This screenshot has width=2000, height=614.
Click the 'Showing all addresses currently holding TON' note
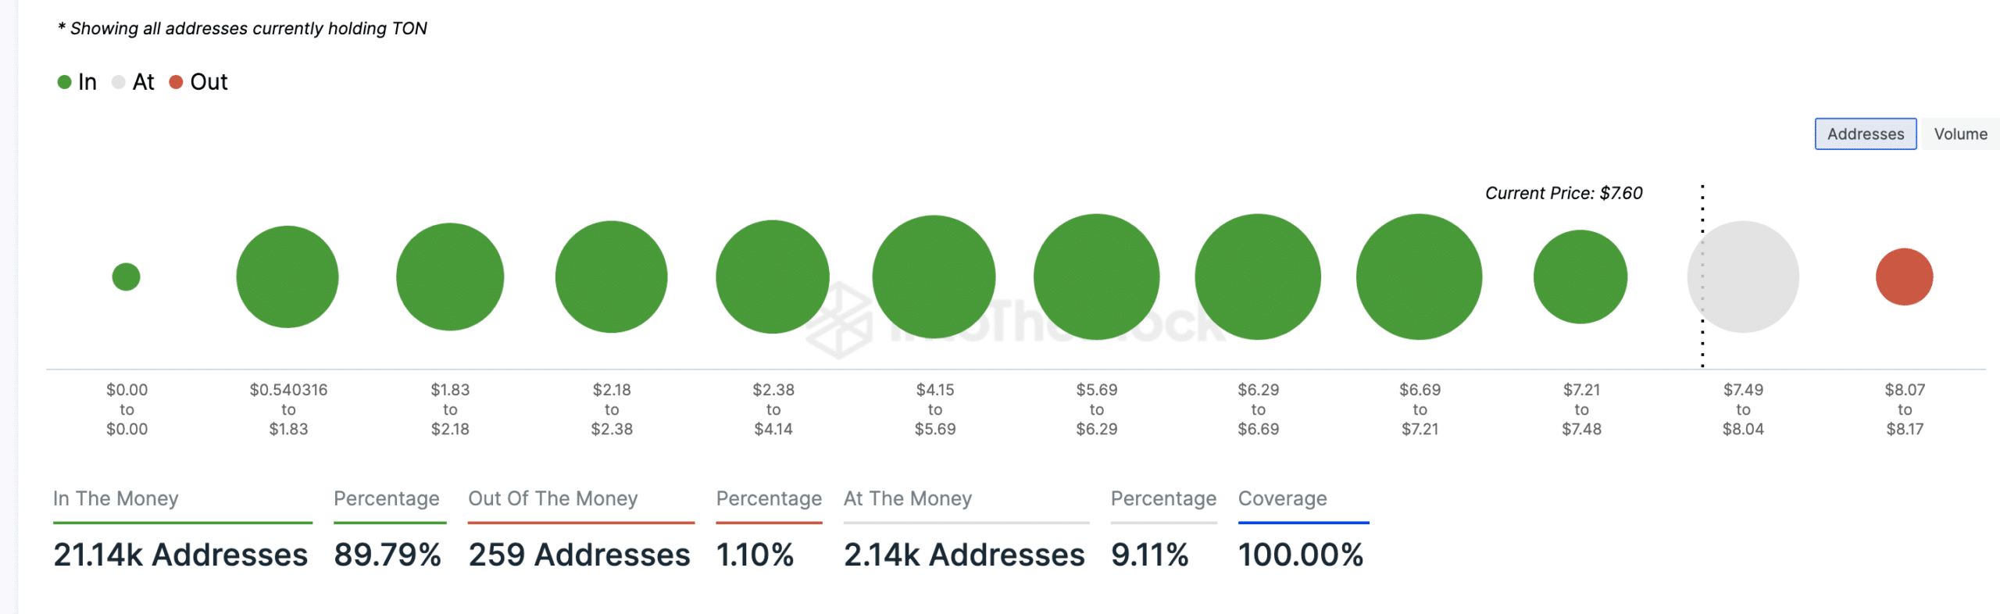[x=242, y=29]
